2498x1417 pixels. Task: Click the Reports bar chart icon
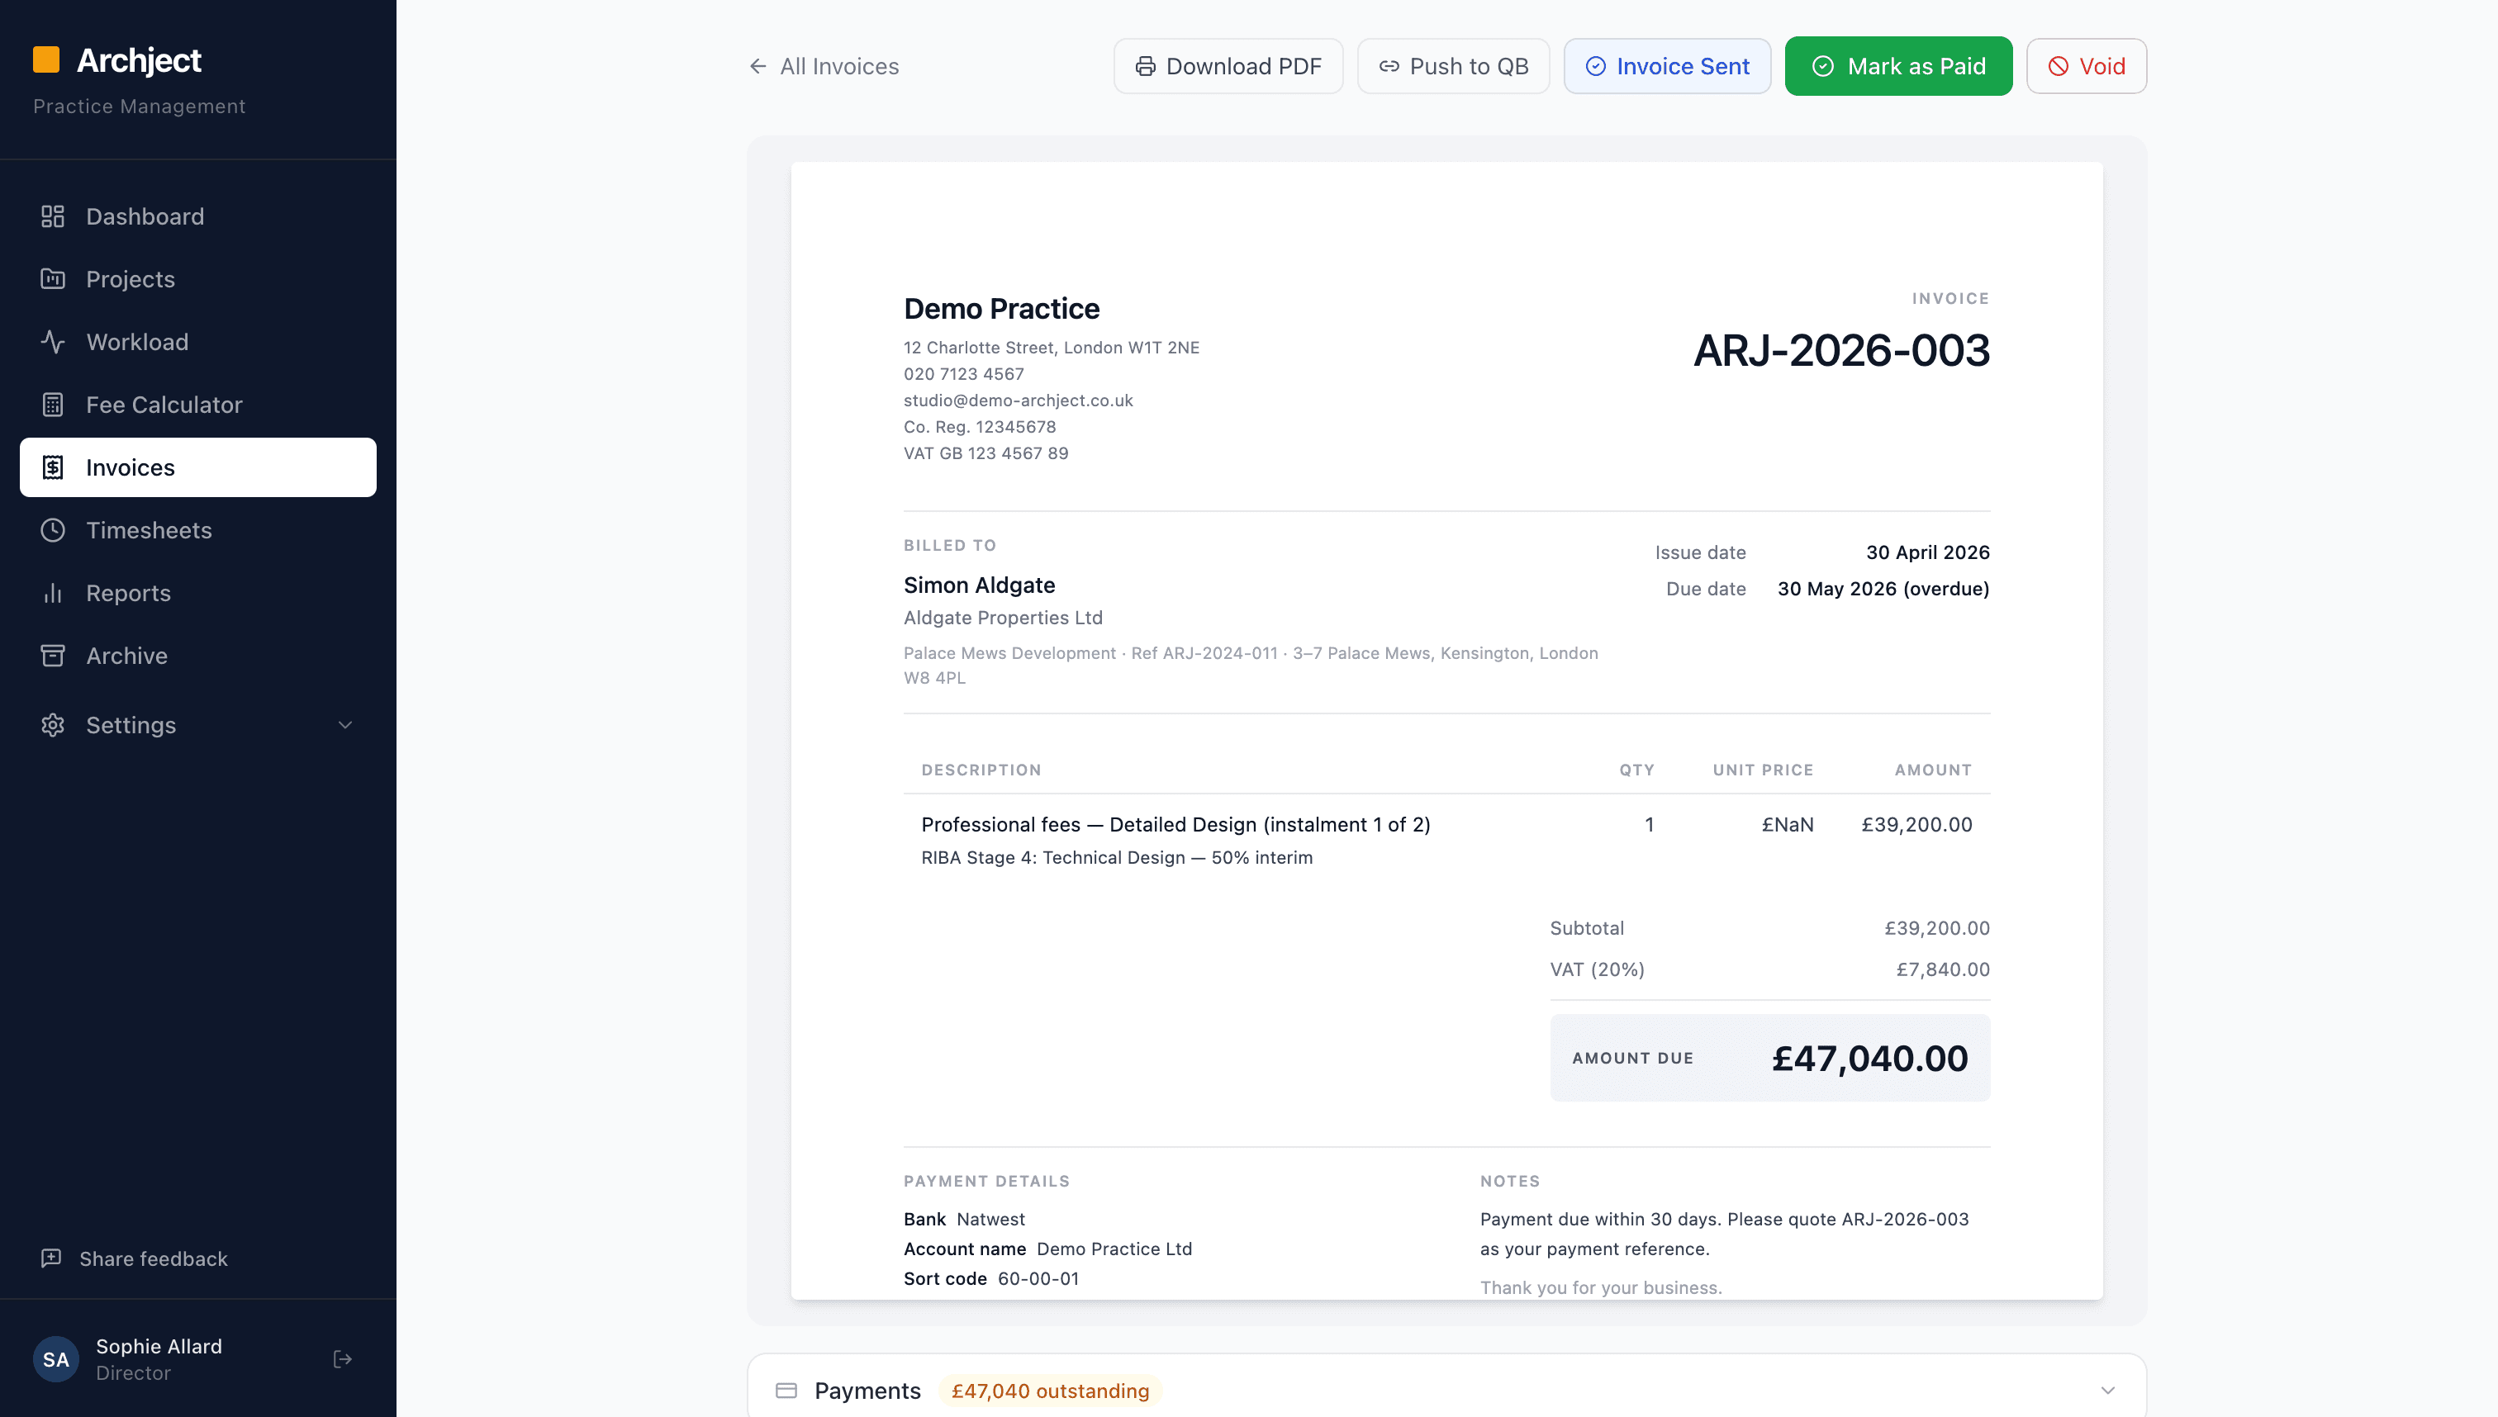click(x=53, y=593)
